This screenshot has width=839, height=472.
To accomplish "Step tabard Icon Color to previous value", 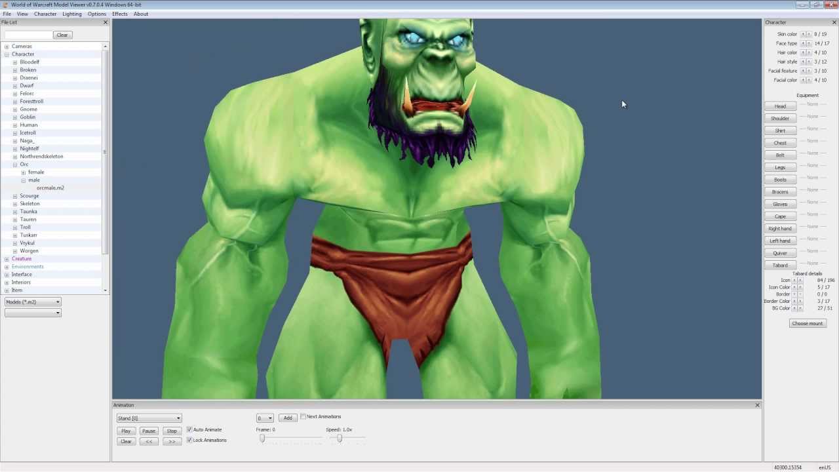I will pos(794,287).
